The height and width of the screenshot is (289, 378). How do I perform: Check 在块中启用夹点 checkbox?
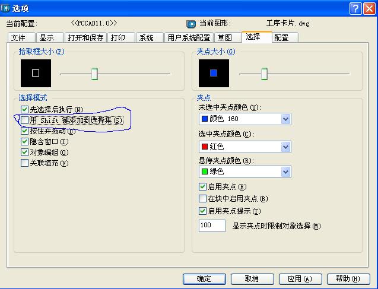tap(202, 199)
